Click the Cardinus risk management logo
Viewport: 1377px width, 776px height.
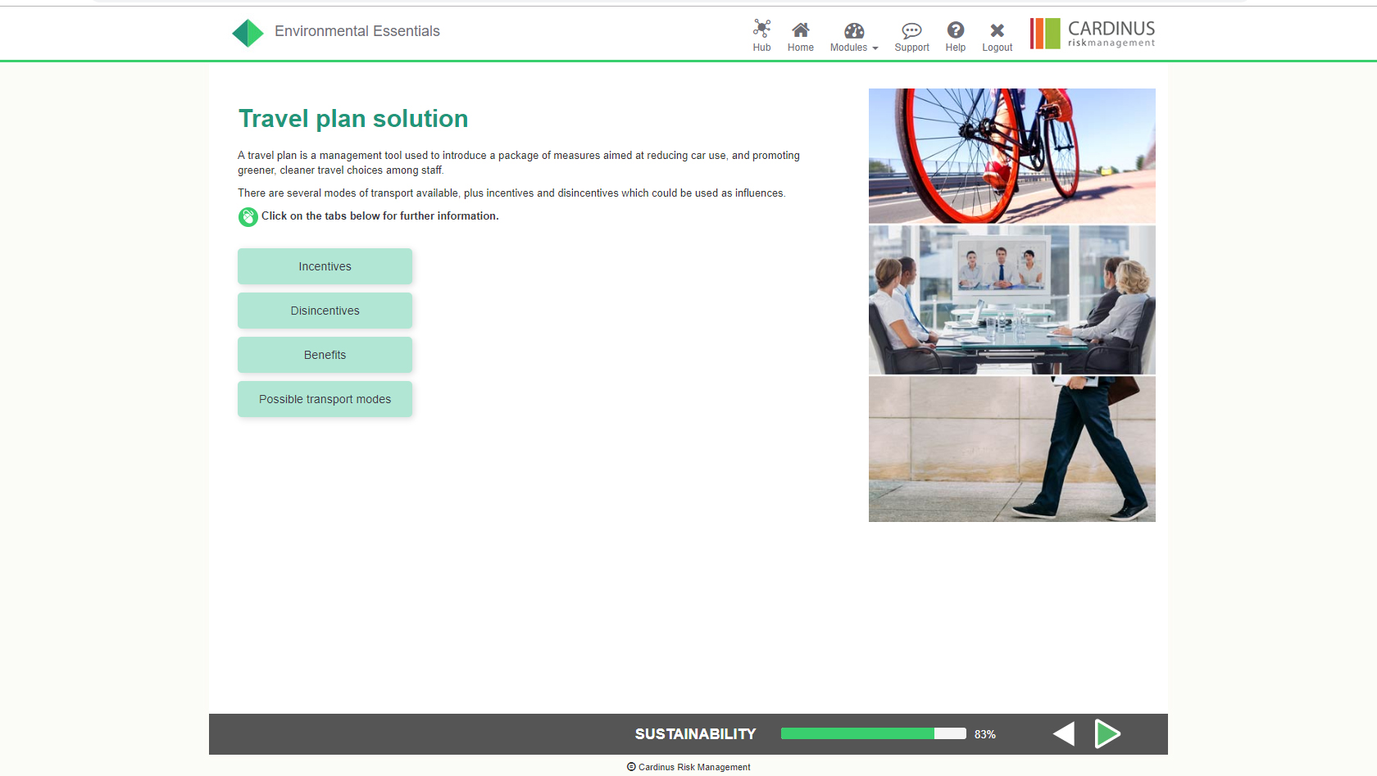(x=1093, y=33)
